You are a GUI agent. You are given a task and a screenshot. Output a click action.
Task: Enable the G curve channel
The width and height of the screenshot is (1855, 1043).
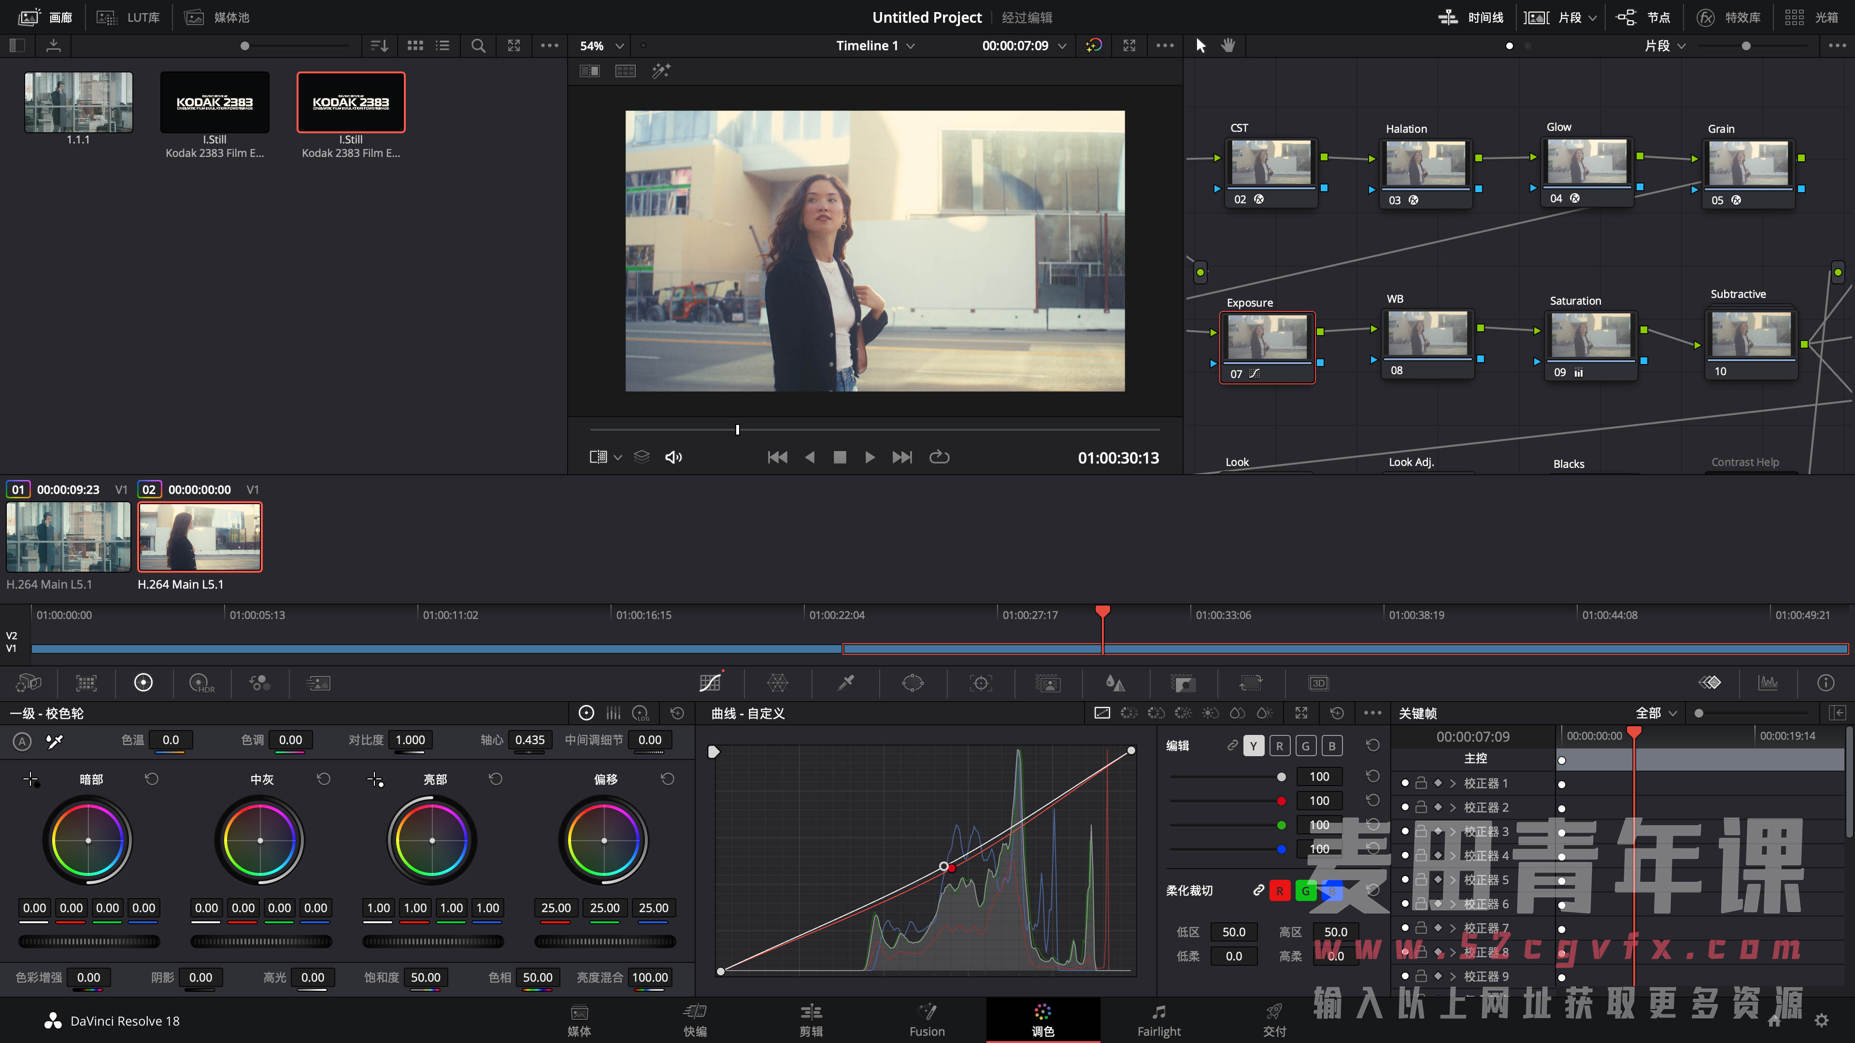click(1306, 746)
